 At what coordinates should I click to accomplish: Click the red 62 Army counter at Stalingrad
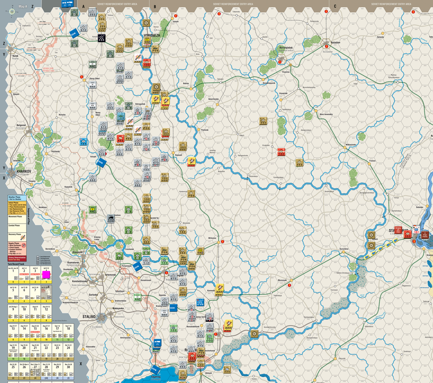398,230
